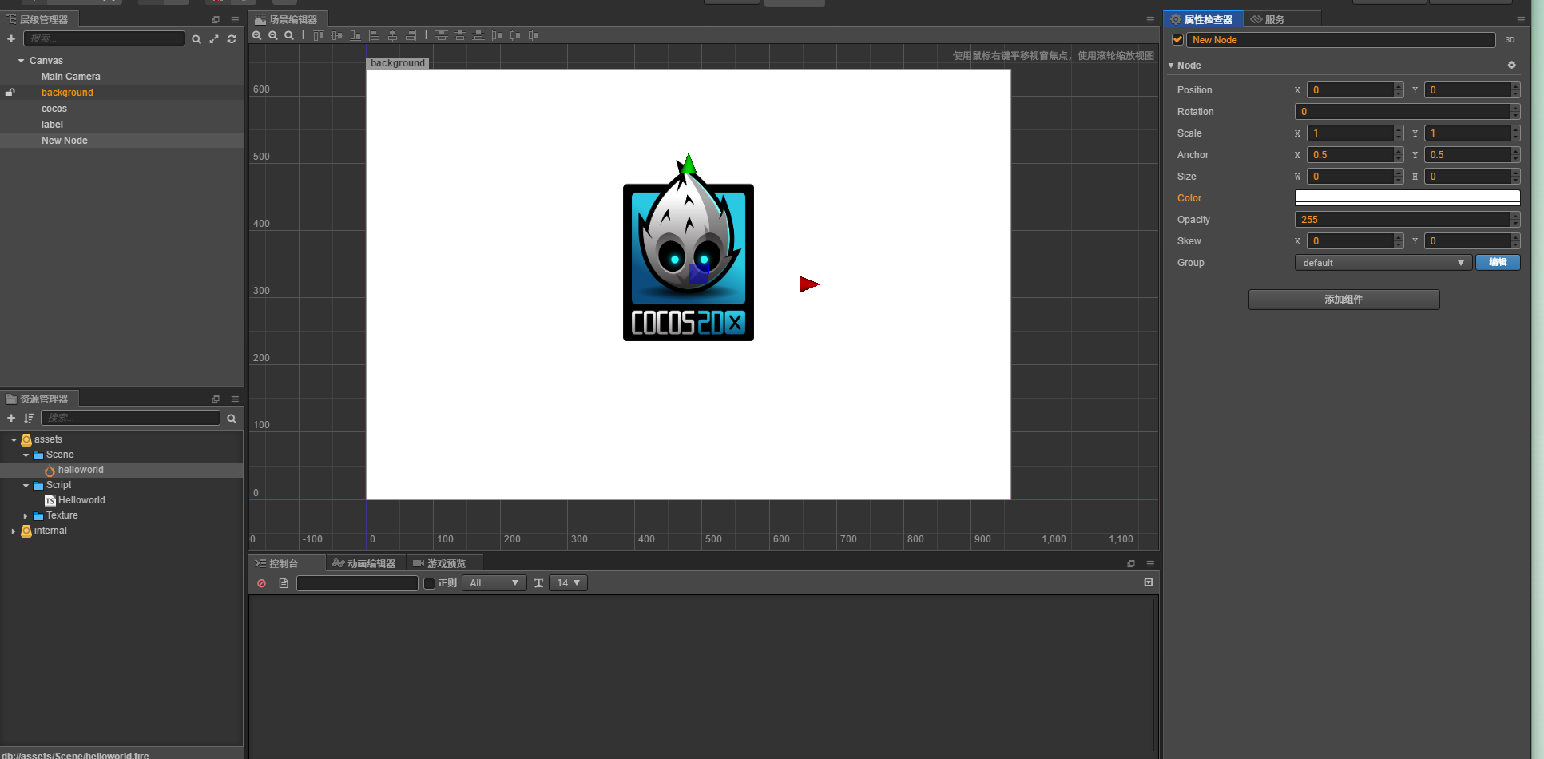The width and height of the screenshot is (1544, 759).
Task: Open the Group default dropdown
Action: pos(1383,263)
